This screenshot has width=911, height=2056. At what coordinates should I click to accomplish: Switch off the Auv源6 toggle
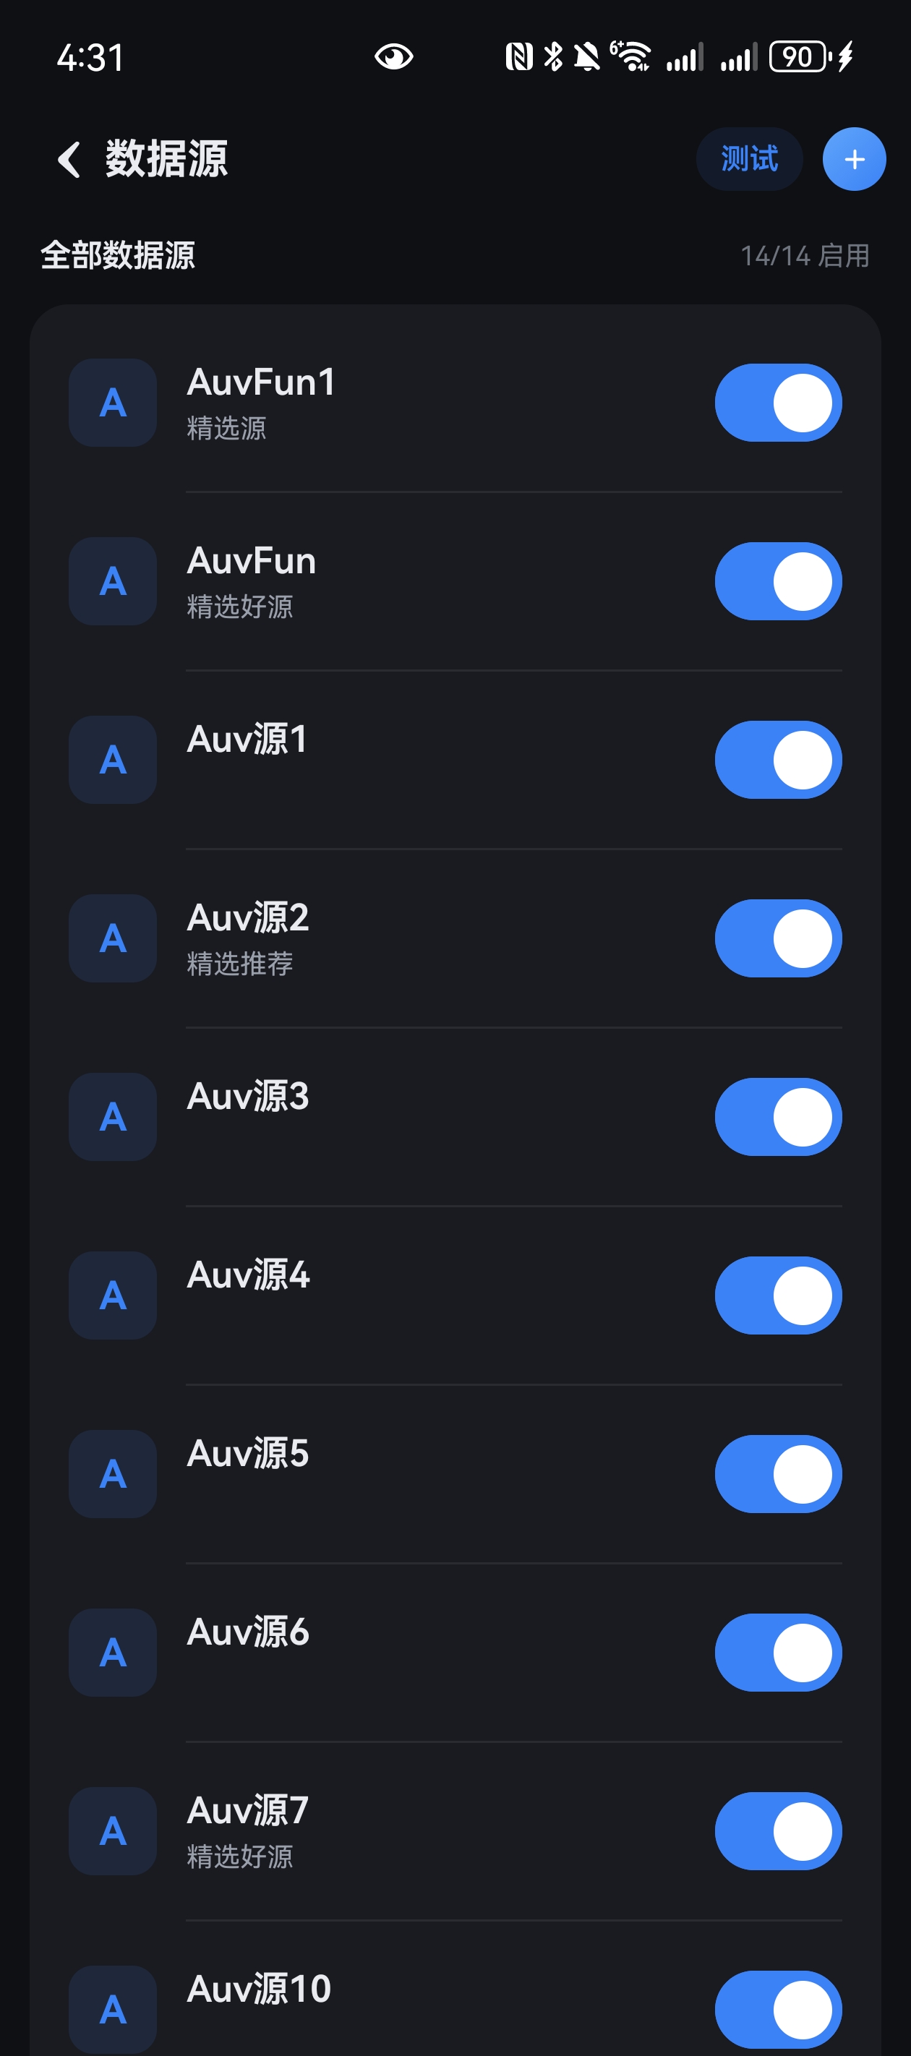(x=778, y=1652)
